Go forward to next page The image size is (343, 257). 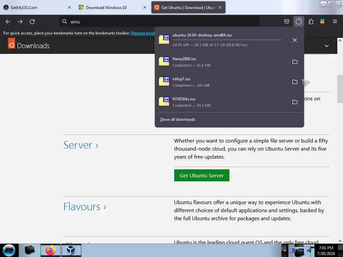click(20, 22)
